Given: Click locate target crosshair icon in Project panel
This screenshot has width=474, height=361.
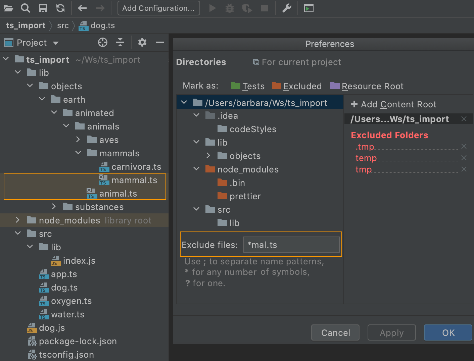Looking at the screenshot, I should [x=103, y=42].
